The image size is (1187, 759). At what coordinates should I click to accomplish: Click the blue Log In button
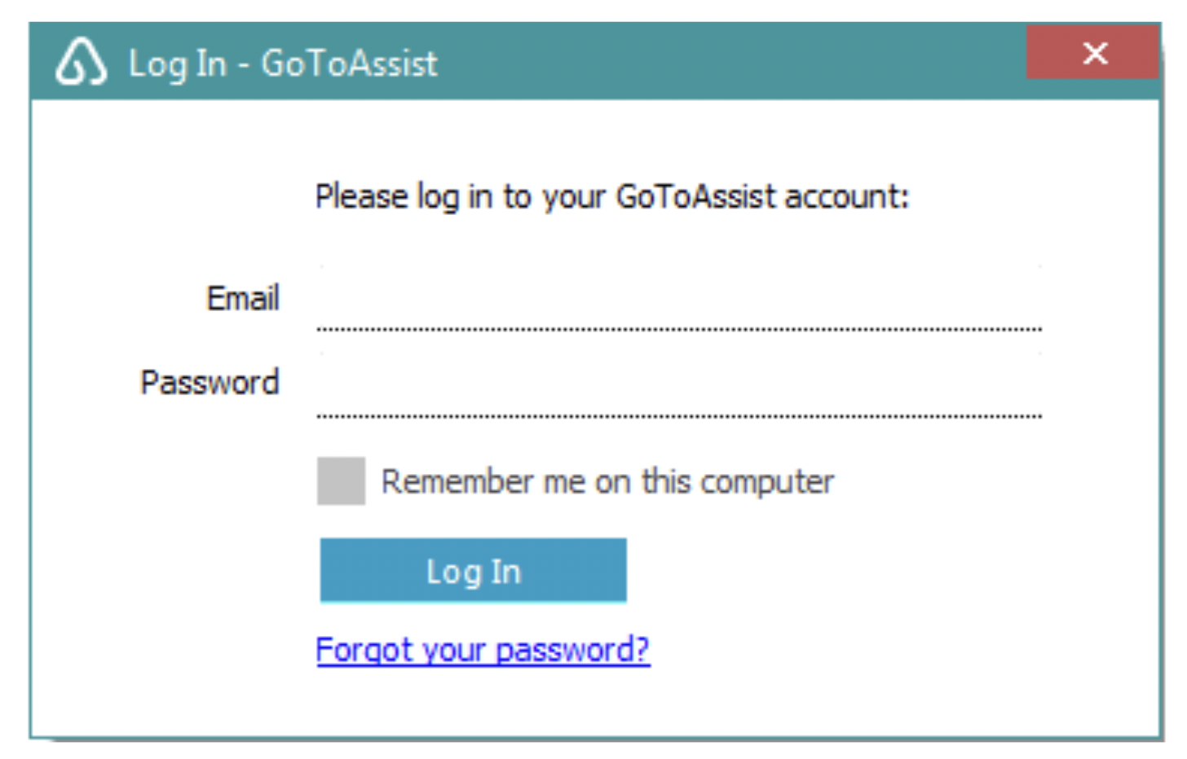[x=473, y=570]
